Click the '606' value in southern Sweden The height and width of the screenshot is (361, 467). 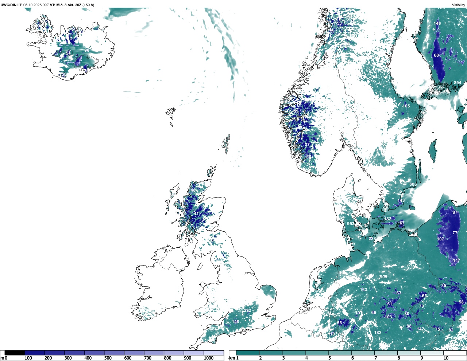(x=413, y=184)
